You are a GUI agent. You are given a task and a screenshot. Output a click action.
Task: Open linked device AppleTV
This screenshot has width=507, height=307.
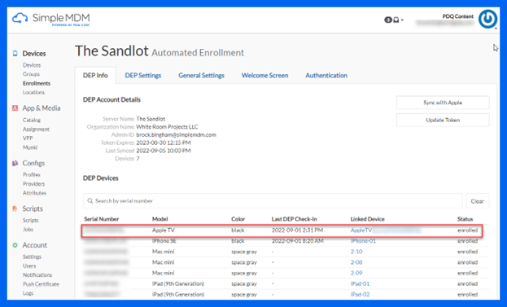tap(361, 230)
